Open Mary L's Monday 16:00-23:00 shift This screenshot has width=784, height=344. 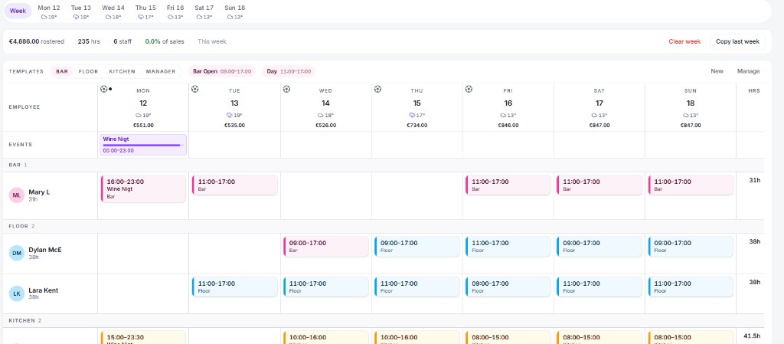point(143,188)
